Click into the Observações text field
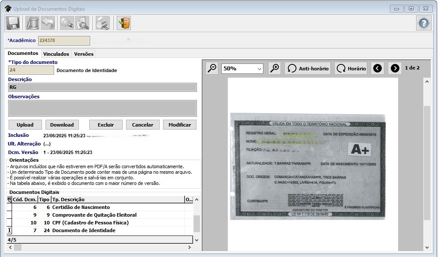438x257 pixels. [x=102, y=108]
